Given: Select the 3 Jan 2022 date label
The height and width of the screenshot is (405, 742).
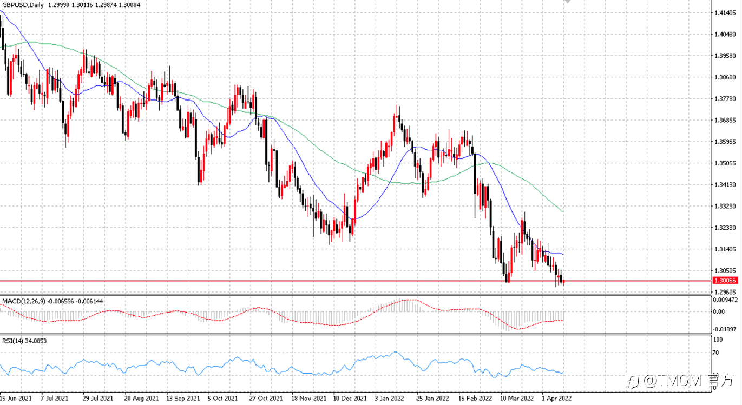Looking at the screenshot, I should (x=388, y=399).
